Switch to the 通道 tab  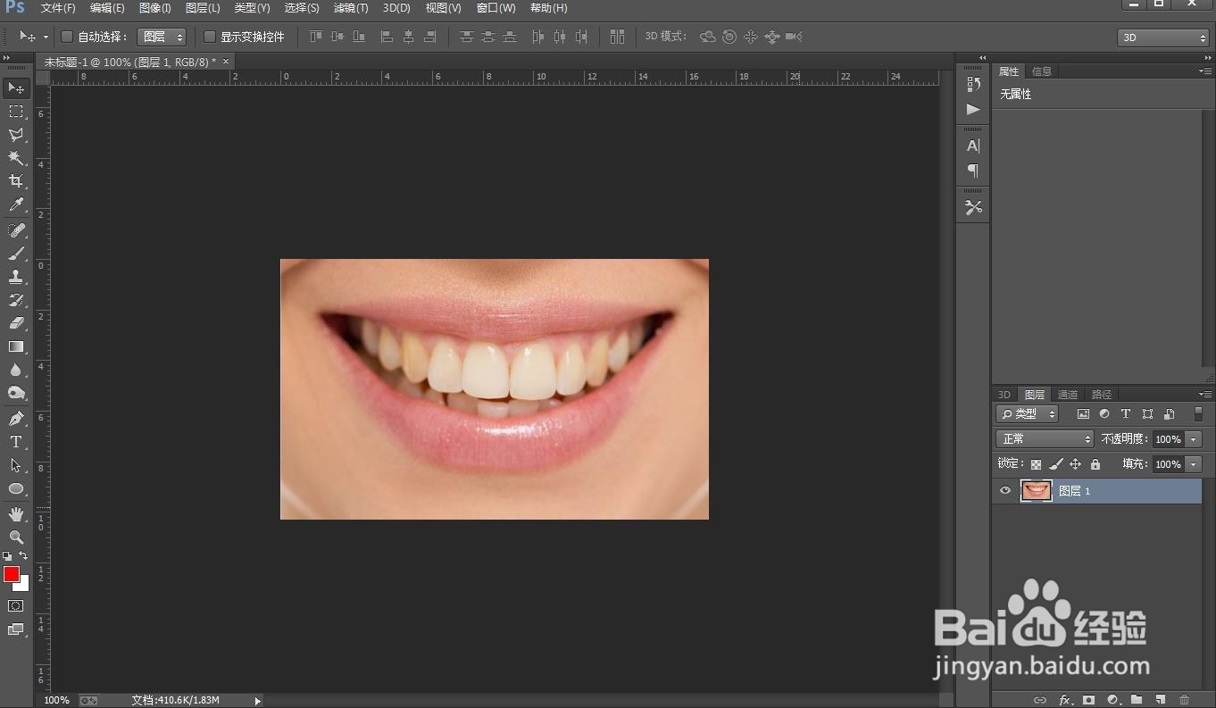coord(1068,395)
